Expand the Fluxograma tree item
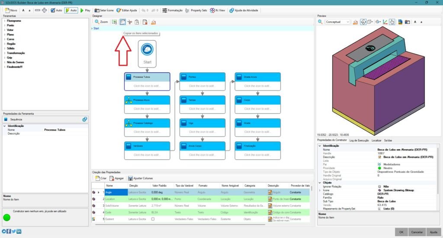The width and height of the screenshot is (443, 238). 4,20
